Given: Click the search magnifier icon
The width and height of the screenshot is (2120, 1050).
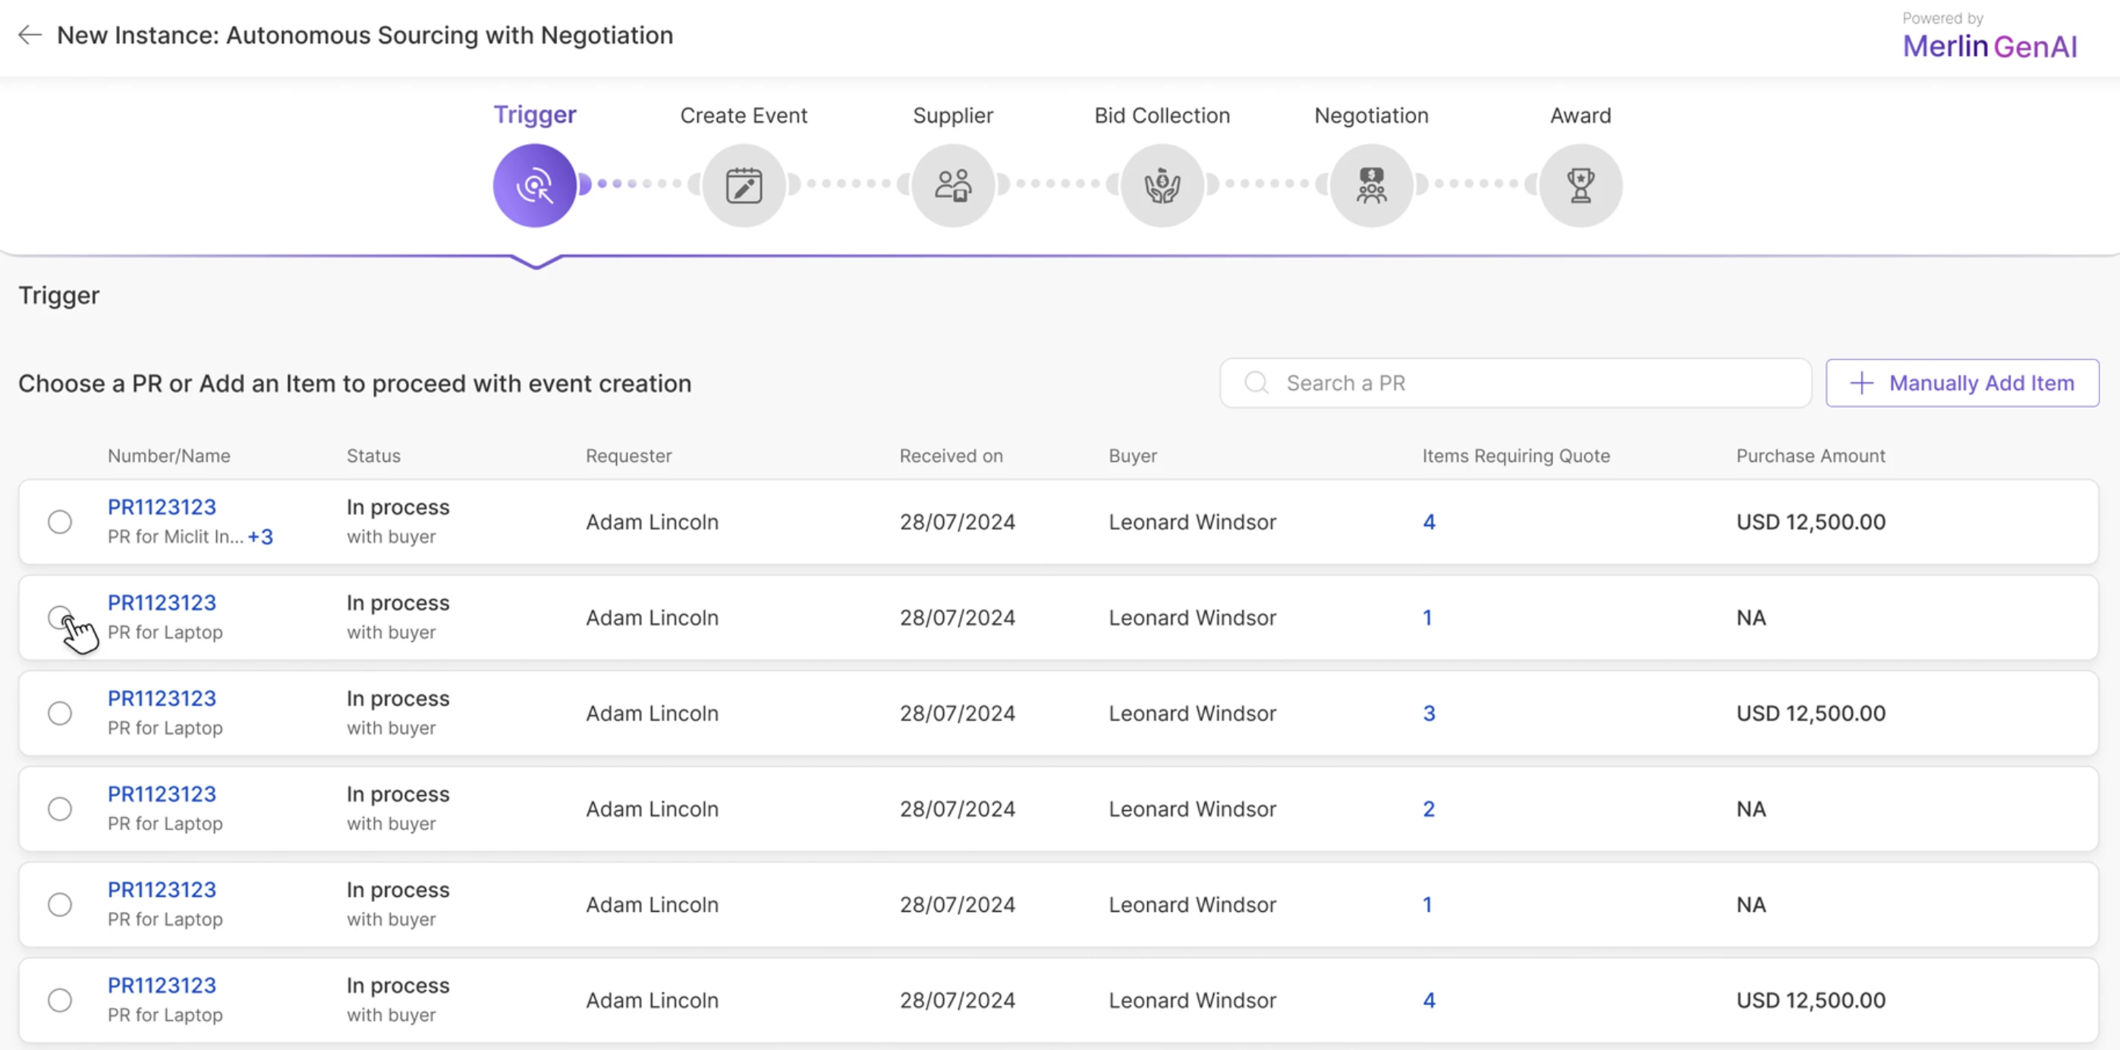Looking at the screenshot, I should click(1256, 382).
